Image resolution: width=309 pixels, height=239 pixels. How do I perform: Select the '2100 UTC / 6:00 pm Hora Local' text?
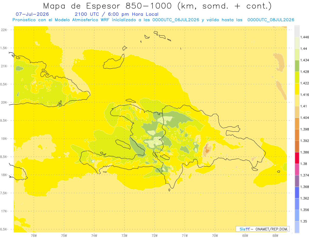click(116, 14)
